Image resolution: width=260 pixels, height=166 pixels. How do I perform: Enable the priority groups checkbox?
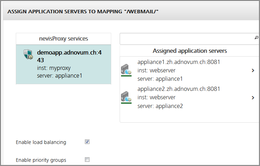[87, 160]
